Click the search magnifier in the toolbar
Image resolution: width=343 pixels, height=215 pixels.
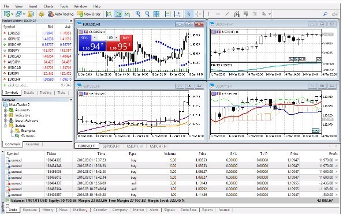325,14
